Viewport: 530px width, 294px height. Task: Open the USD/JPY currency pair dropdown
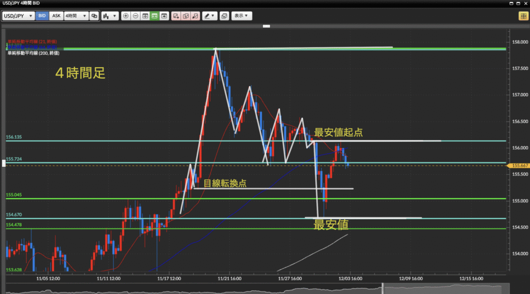pyautogui.click(x=18, y=16)
